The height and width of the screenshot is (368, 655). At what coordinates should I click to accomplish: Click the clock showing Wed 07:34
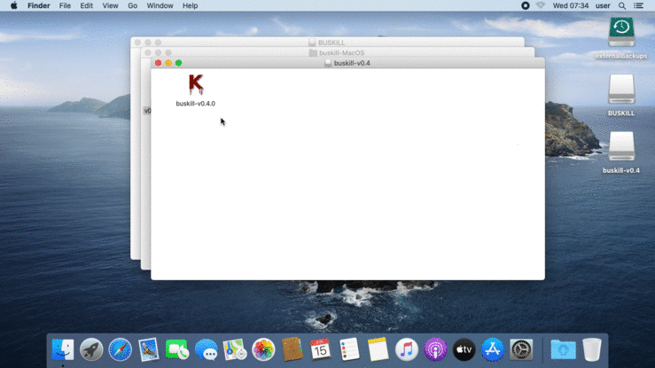571,5
